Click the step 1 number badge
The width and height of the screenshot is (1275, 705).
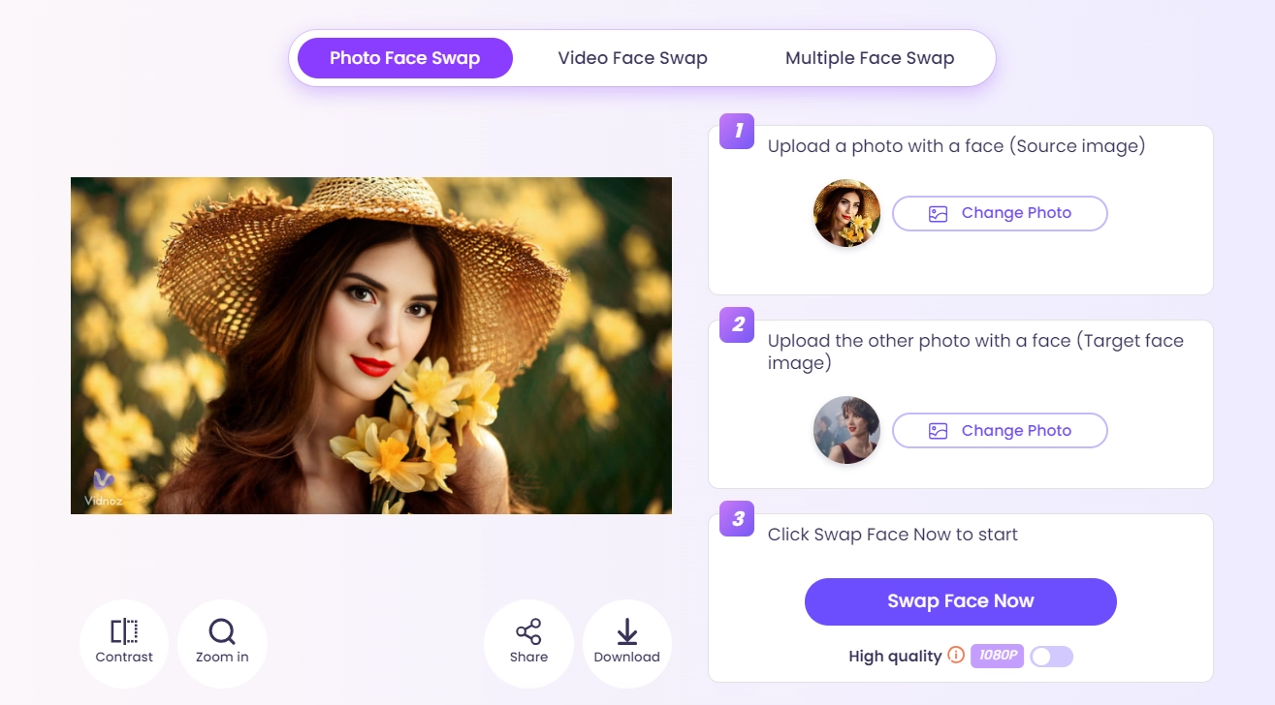pyautogui.click(x=738, y=131)
